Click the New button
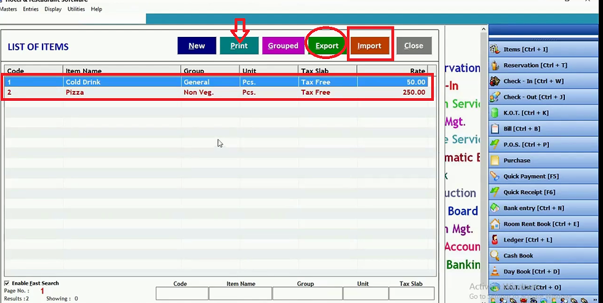Screen dimensions: 603x303 [x=196, y=45]
